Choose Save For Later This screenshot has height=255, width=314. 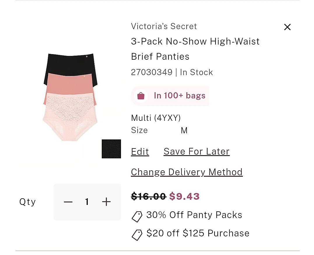pos(197,152)
